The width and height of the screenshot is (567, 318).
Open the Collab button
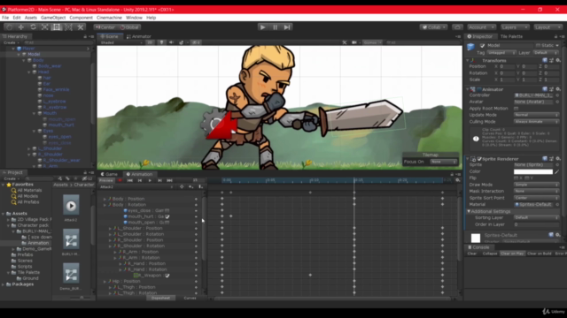coord(433,27)
